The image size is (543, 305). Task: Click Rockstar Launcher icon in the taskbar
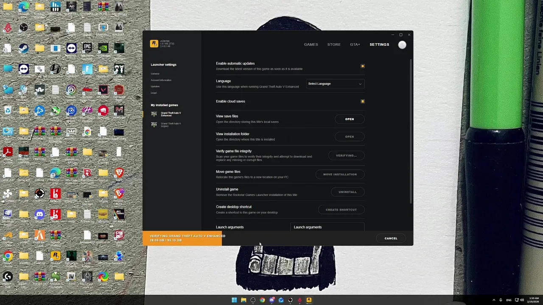click(309, 300)
